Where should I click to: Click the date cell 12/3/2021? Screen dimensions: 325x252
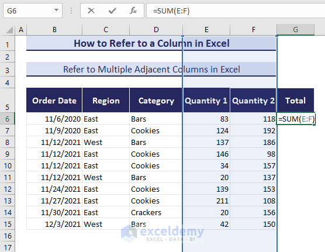54,224
